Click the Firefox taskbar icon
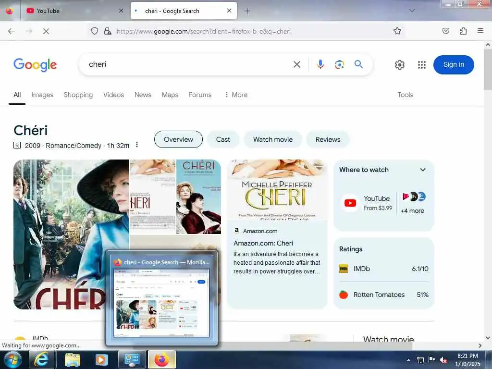This screenshot has width=492, height=369. pyautogui.click(x=161, y=359)
